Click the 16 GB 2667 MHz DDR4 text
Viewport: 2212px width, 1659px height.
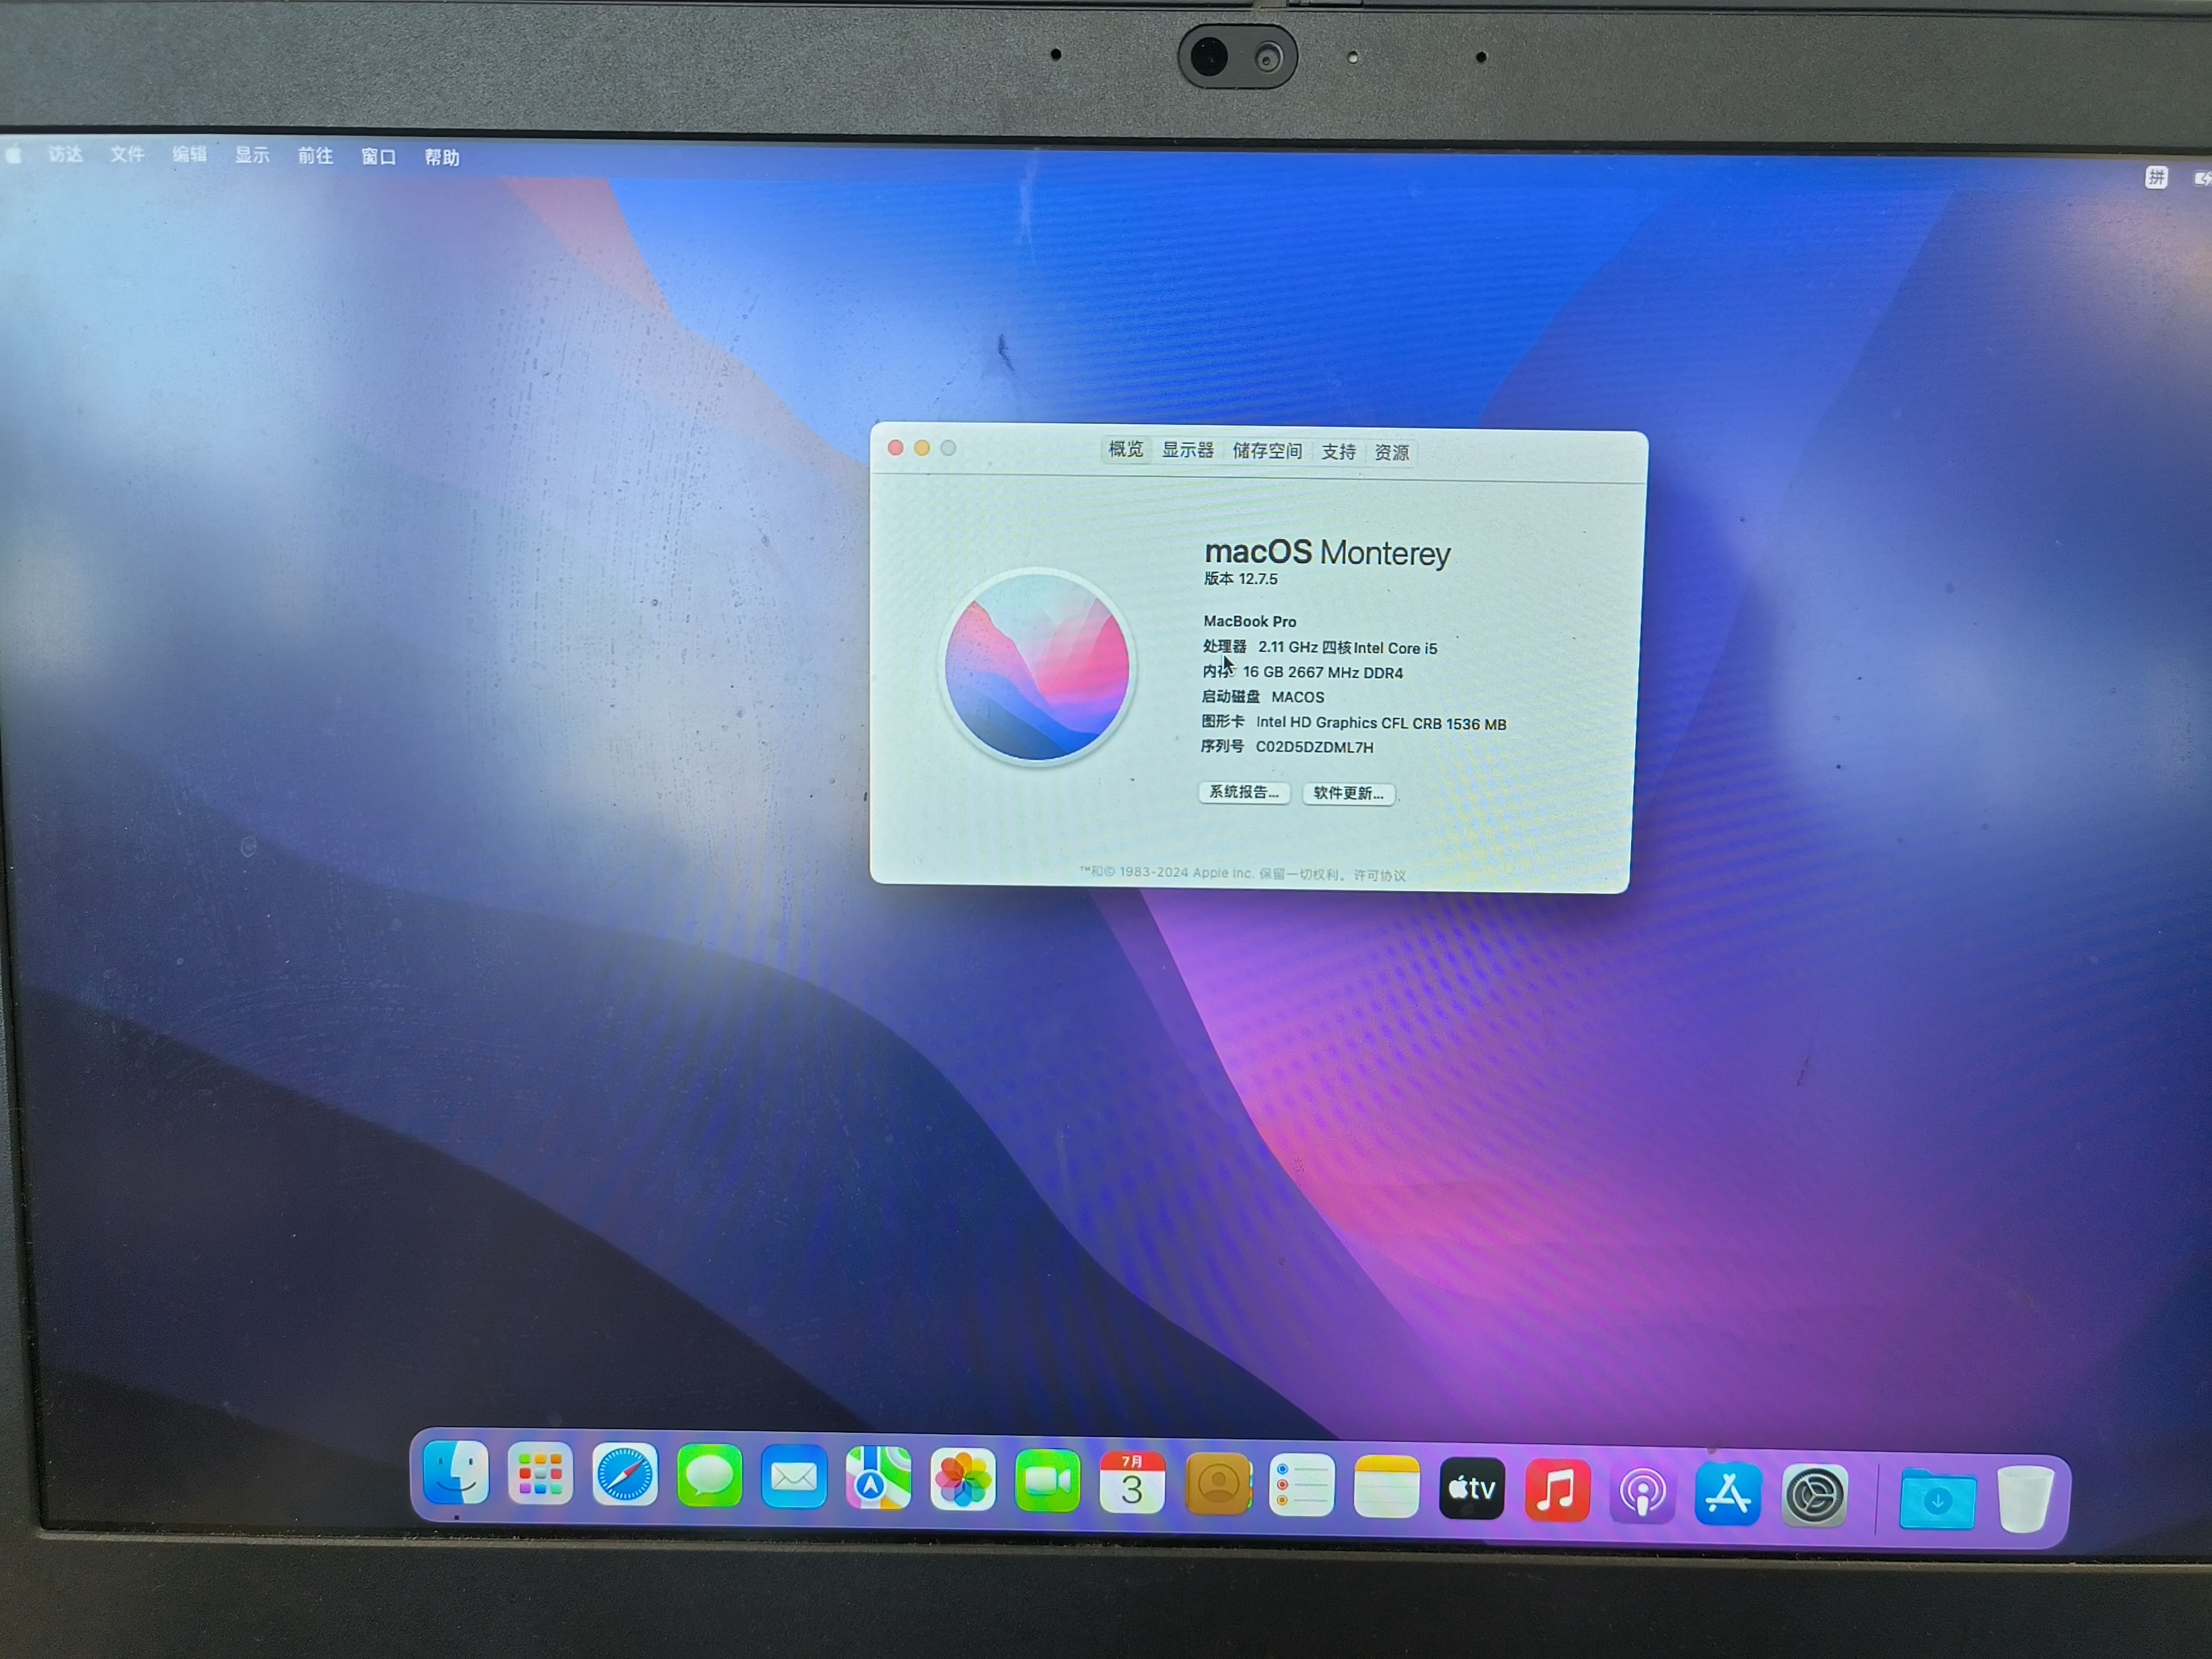[x=1322, y=673]
